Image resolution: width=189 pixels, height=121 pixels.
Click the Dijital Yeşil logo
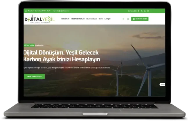tap(39, 19)
